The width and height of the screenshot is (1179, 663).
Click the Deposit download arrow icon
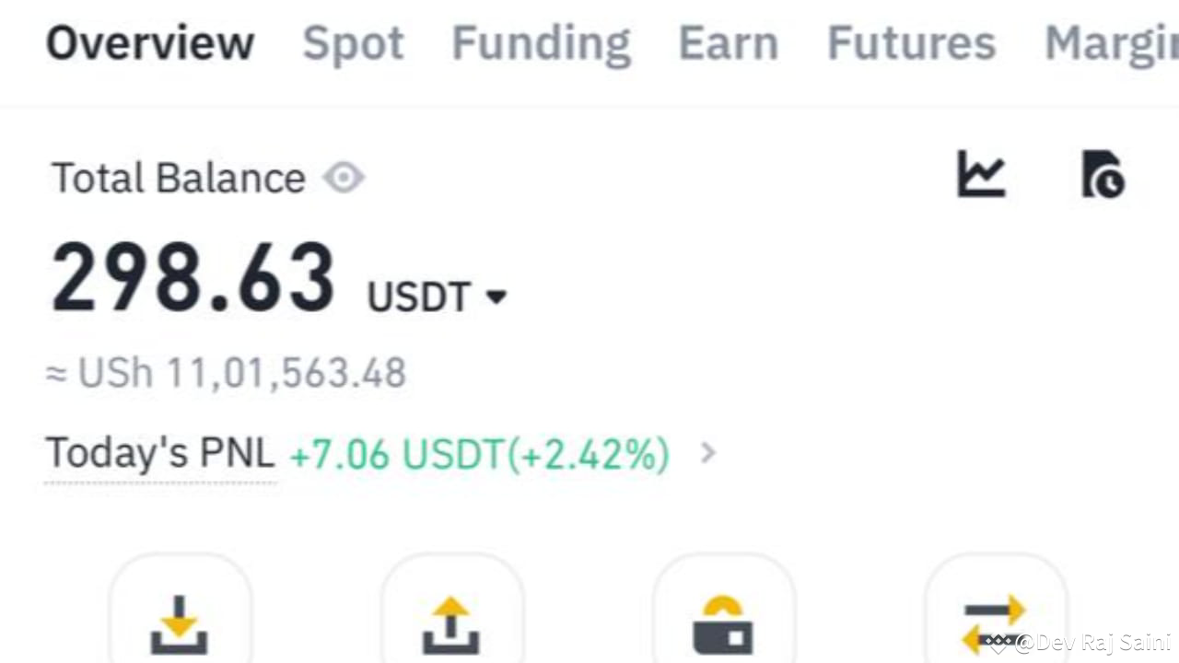pyautogui.click(x=180, y=623)
